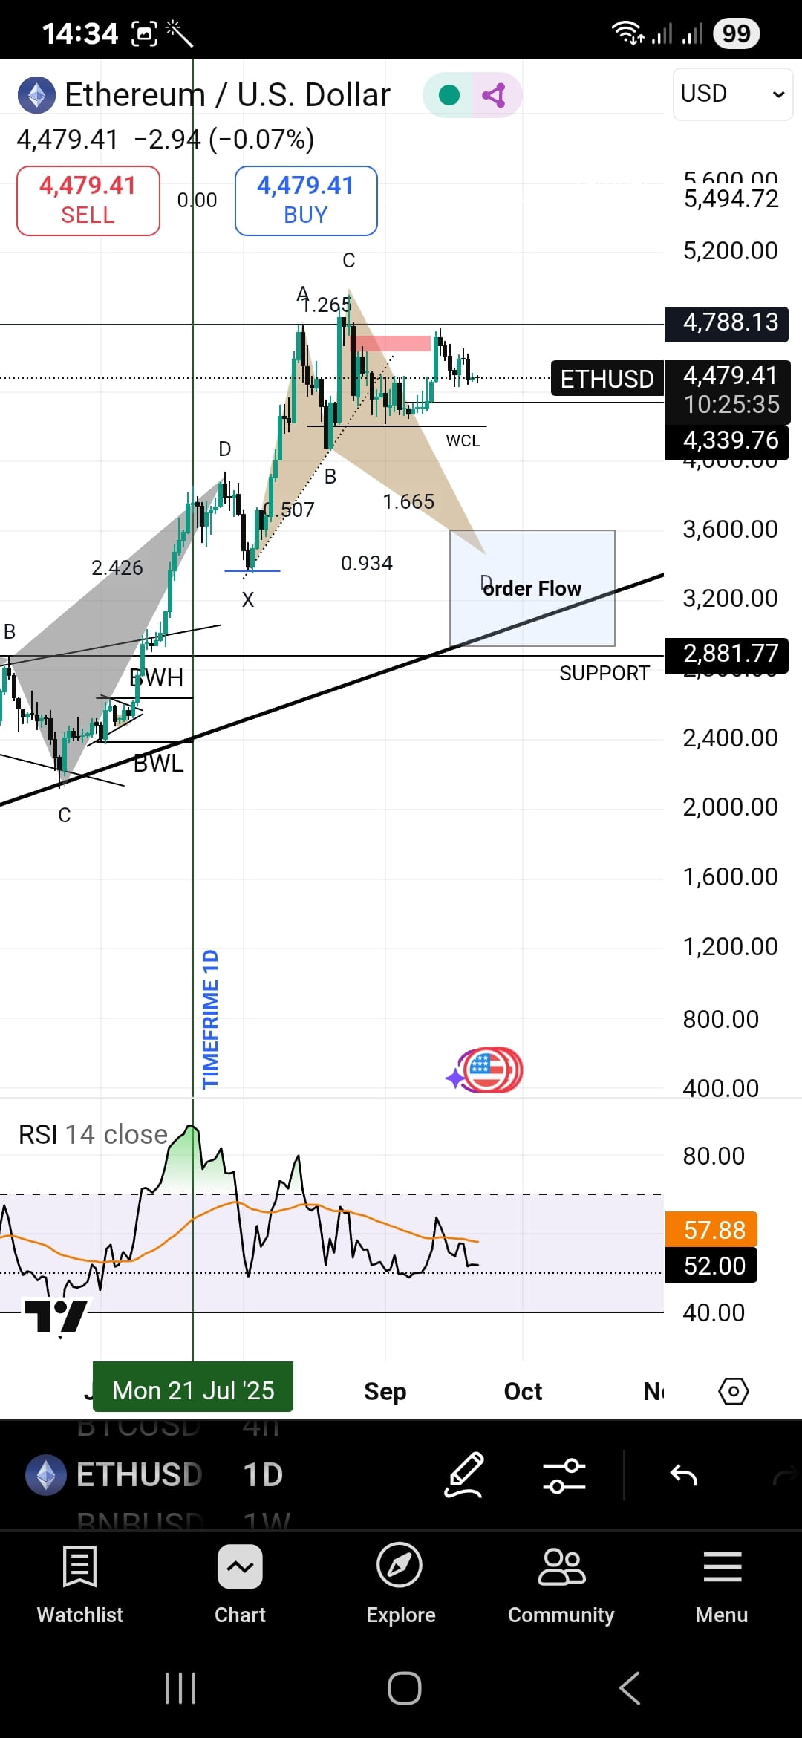Tap Android home button
This screenshot has width=802, height=1738.
(x=405, y=1688)
